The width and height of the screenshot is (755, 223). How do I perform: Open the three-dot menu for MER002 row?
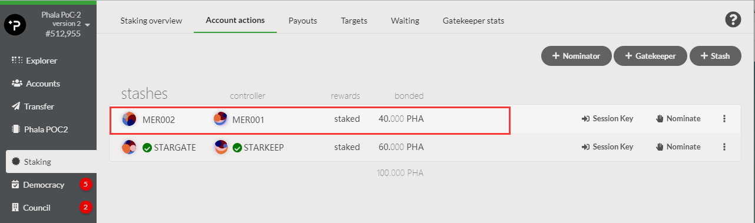coord(724,119)
